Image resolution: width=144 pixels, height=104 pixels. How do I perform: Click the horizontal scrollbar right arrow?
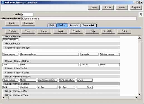pyautogui.click(x=136, y=98)
